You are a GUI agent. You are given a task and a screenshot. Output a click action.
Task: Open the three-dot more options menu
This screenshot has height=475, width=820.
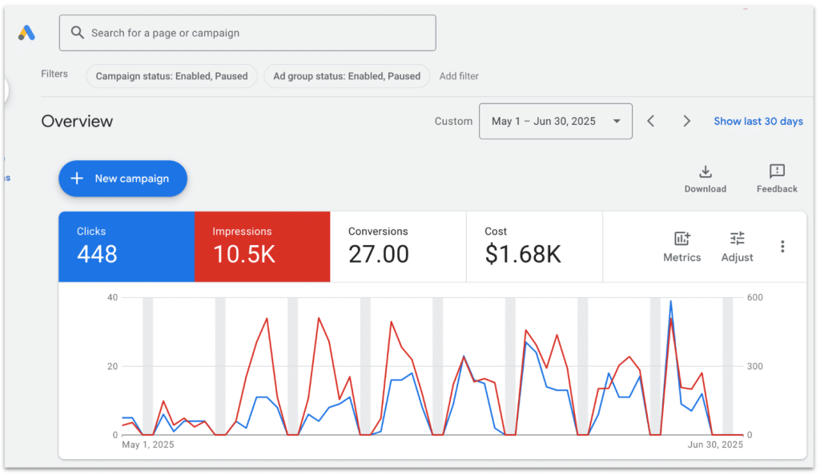(x=782, y=247)
